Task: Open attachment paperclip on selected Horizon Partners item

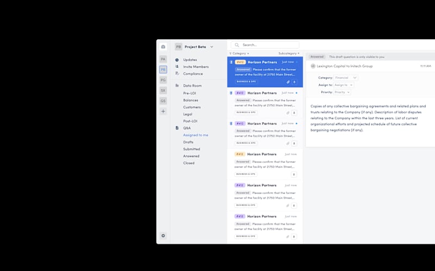Action: point(288,82)
